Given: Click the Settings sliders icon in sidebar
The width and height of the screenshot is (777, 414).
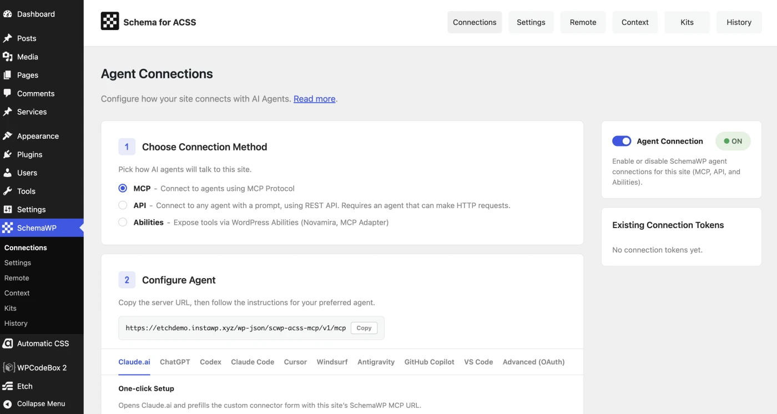Looking at the screenshot, I should (x=8, y=209).
